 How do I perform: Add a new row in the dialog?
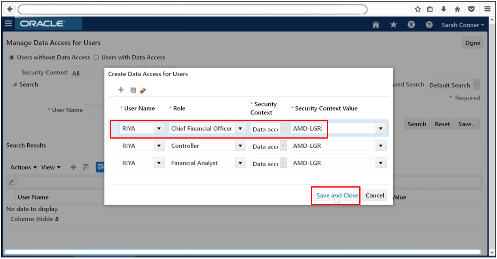pyautogui.click(x=121, y=90)
